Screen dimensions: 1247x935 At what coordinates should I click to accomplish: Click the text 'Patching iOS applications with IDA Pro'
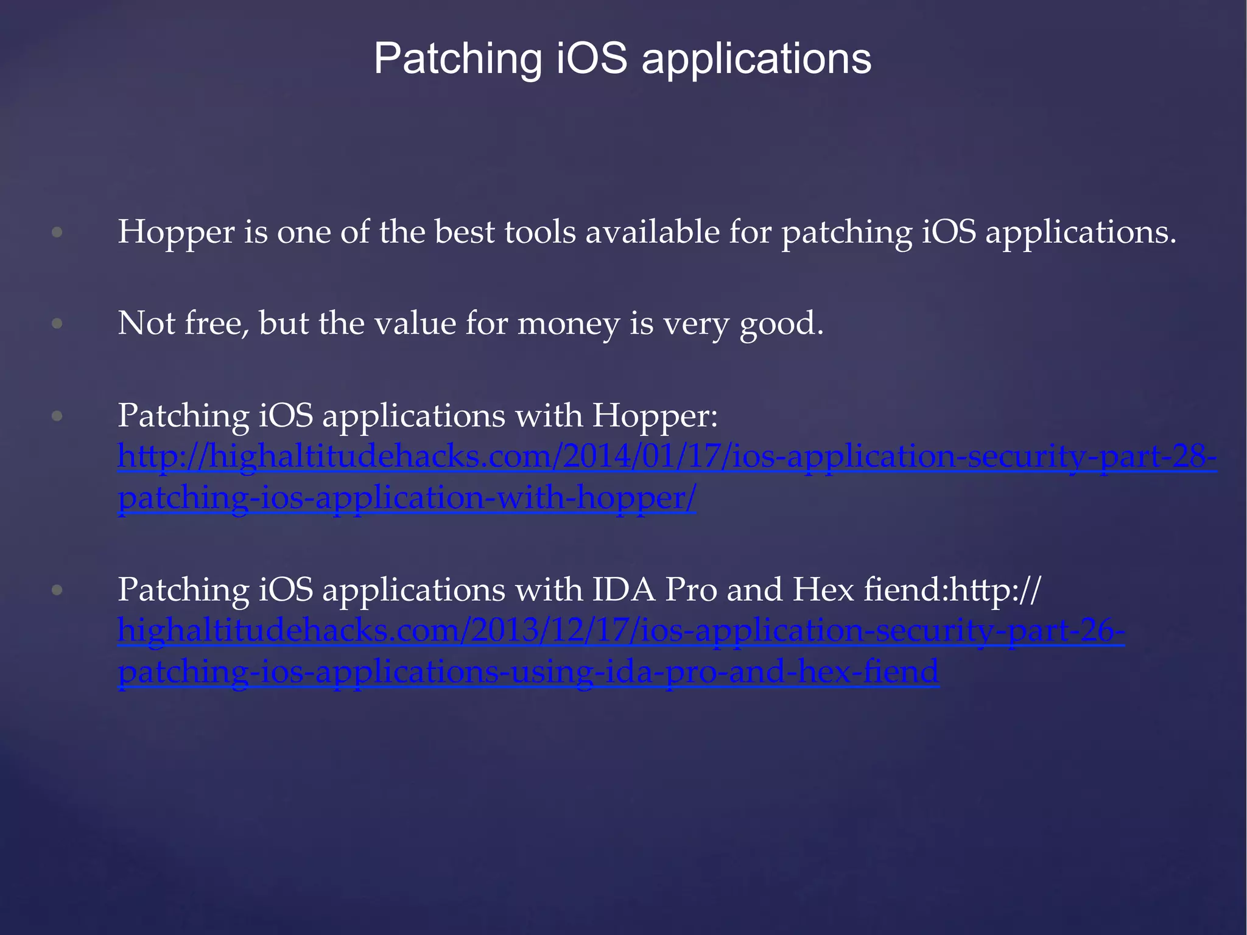point(417,590)
